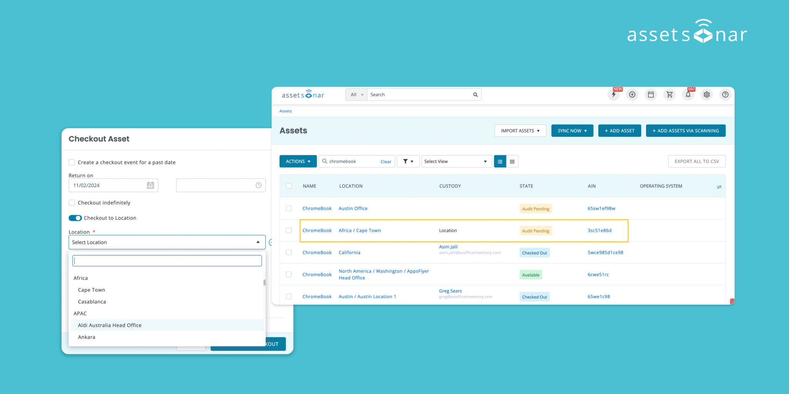Click the Assets breadcrumb link
This screenshot has height=394, width=789.
[285, 111]
